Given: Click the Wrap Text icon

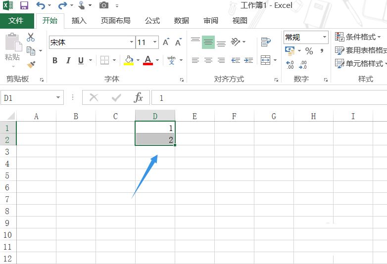Looking at the screenshot, I should click(x=266, y=42).
